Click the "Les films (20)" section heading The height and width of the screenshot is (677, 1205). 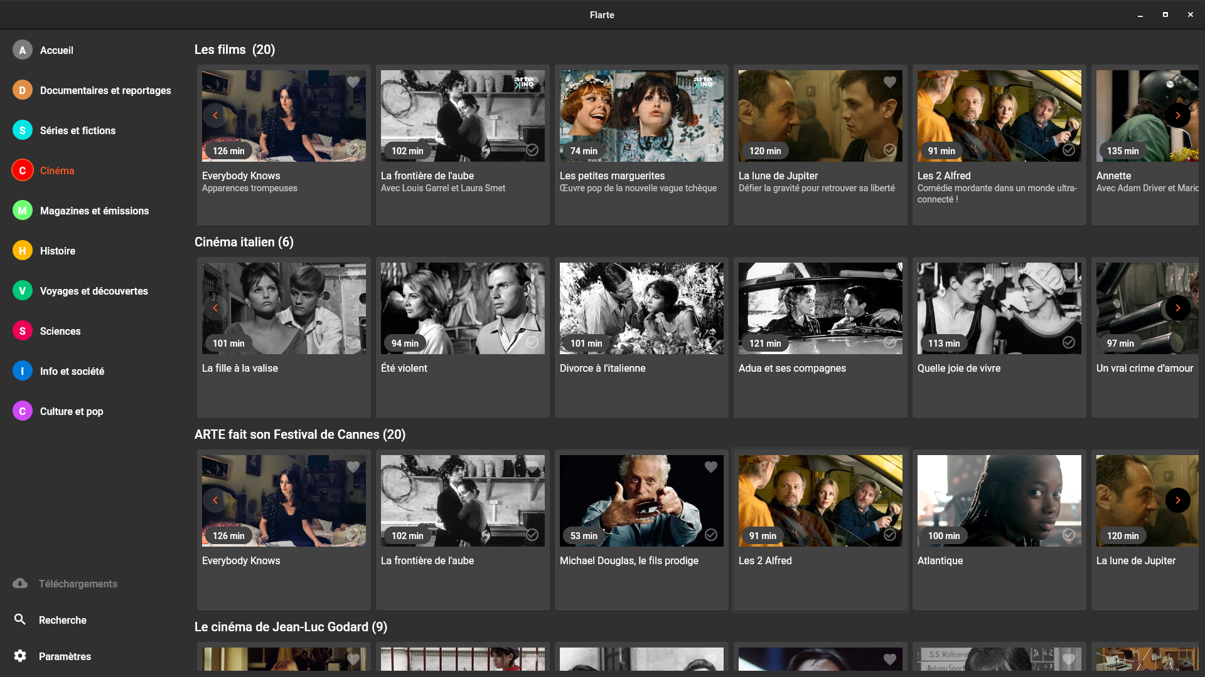click(x=235, y=50)
